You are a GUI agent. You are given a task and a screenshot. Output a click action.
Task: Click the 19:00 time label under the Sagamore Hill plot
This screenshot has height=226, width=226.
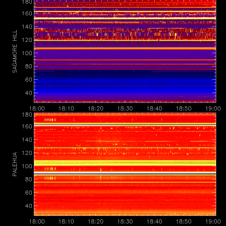[x=213, y=108]
